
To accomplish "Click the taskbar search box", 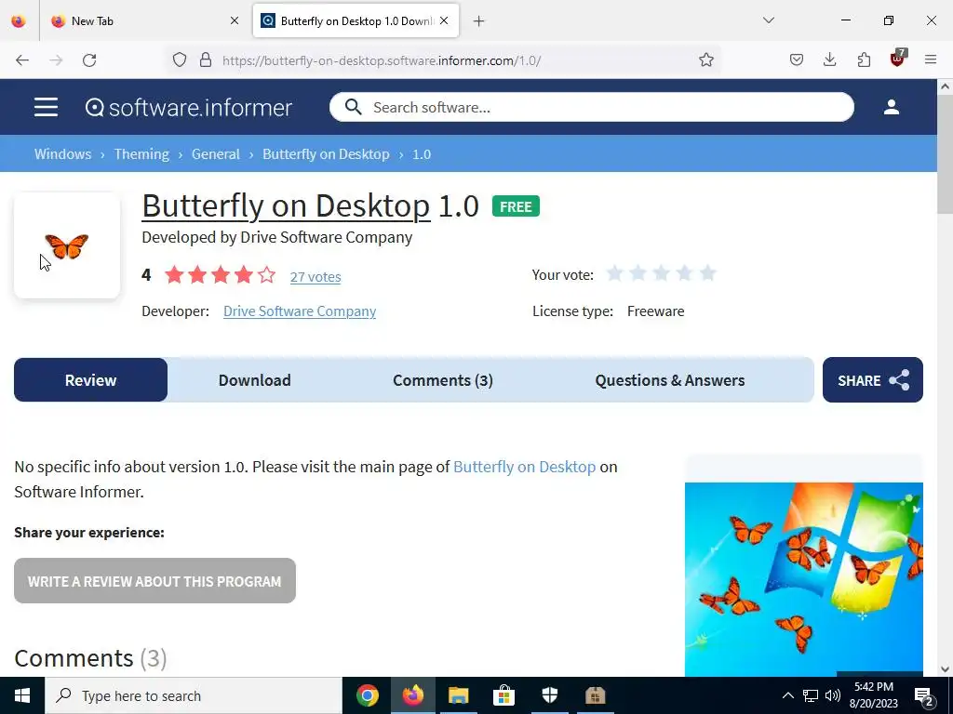I will (194, 695).
